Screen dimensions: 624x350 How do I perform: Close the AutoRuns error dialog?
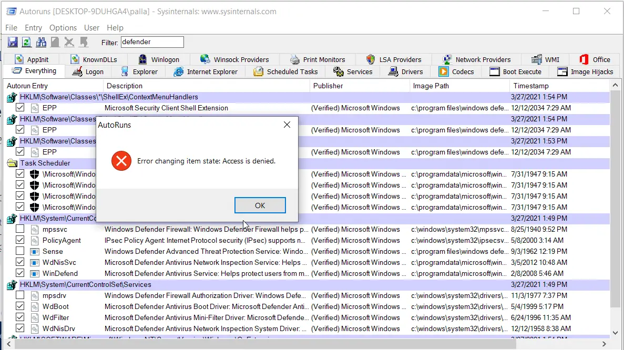click(287, 125)
